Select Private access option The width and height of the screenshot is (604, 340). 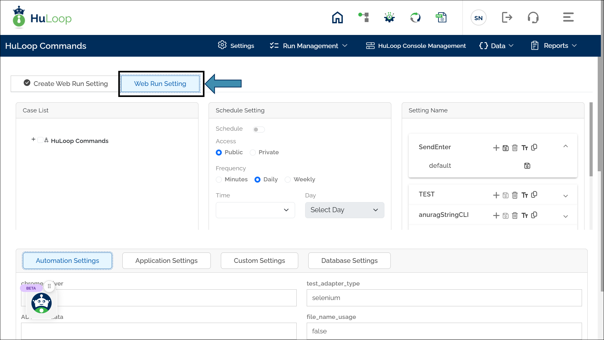[253, 153]
